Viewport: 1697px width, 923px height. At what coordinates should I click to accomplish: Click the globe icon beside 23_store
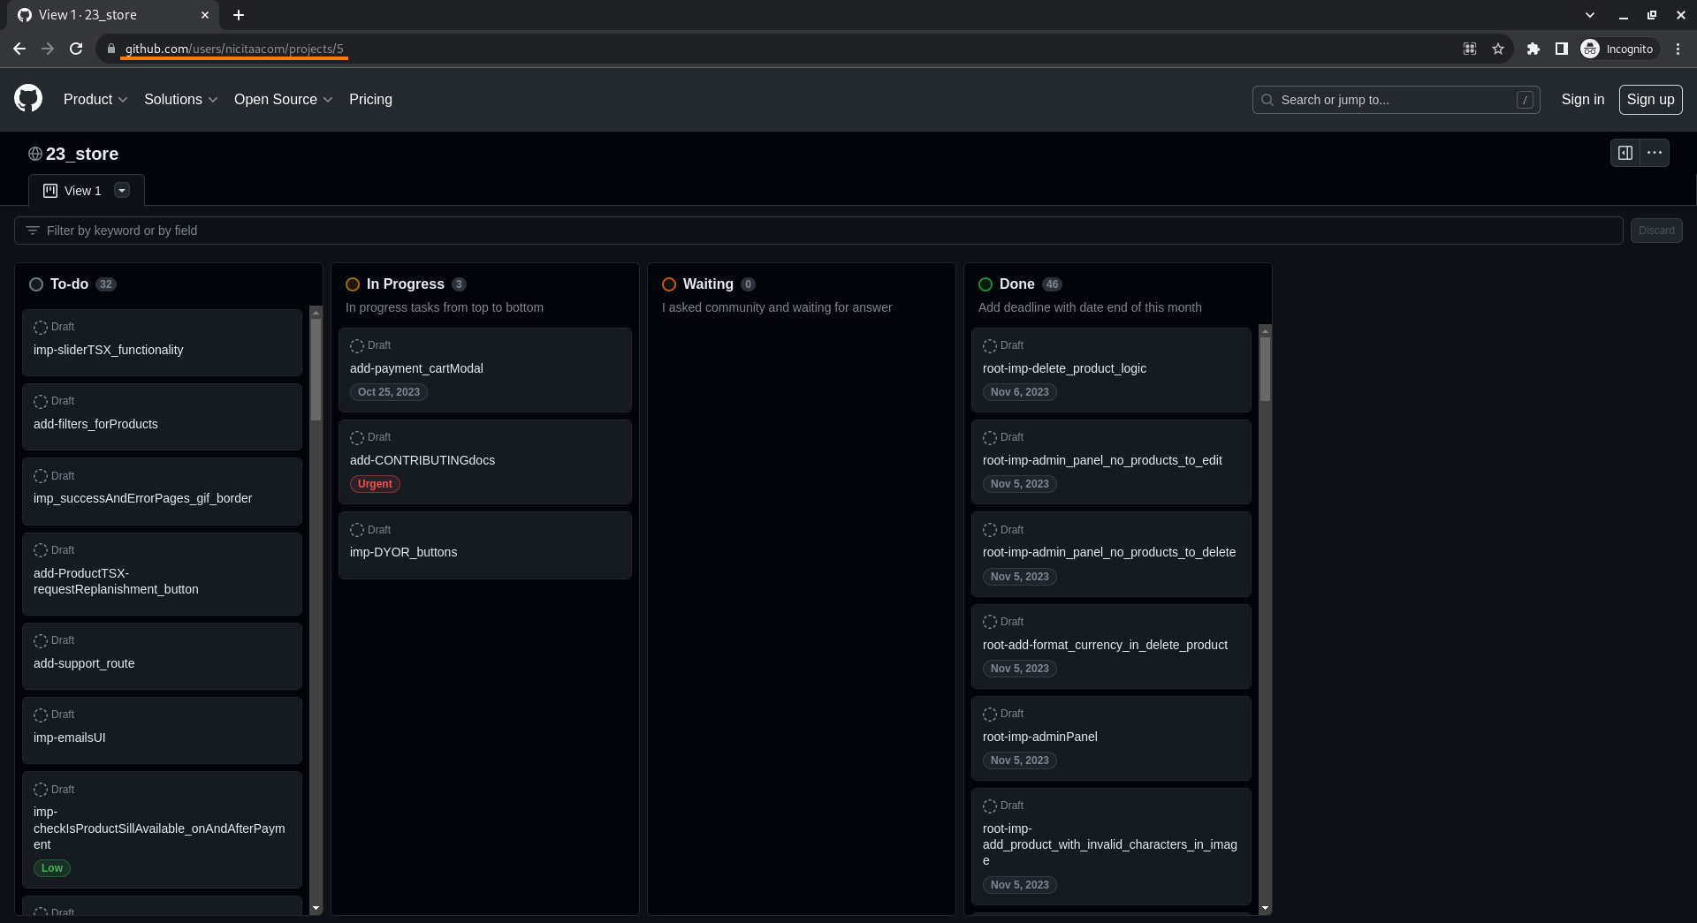(35, 154)
